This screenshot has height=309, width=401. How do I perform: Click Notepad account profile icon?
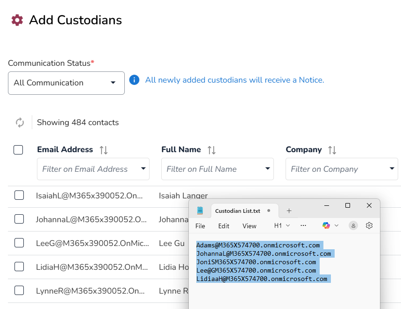[353, 225]
